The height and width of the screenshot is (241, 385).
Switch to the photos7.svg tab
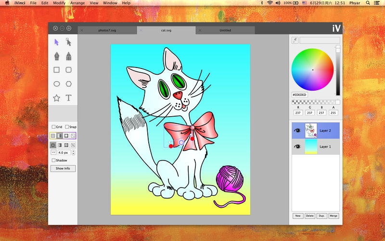[x=108, y=30]
